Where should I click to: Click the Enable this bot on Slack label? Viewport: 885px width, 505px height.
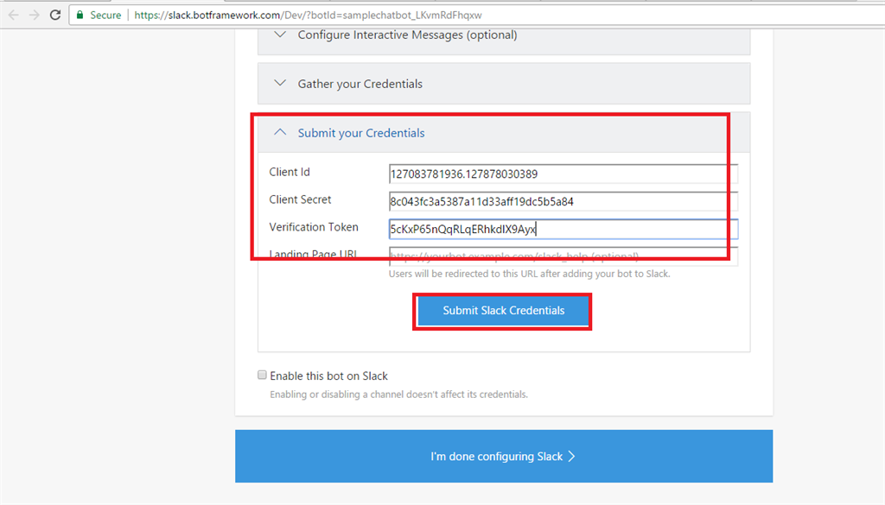[328, 376]
